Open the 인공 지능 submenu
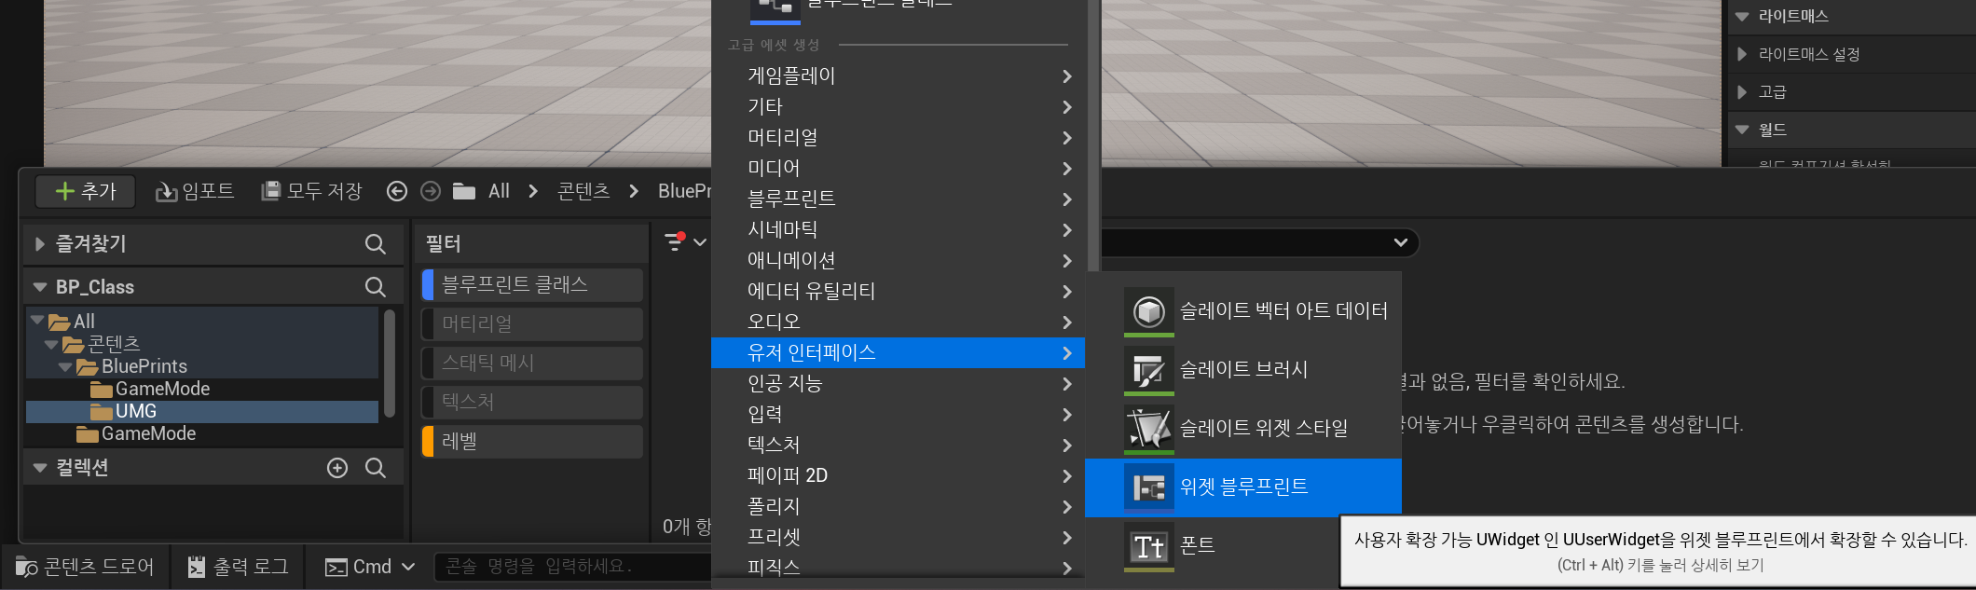Image resolution: width=1976 pixels, height=590 pixels. [898, 384]
